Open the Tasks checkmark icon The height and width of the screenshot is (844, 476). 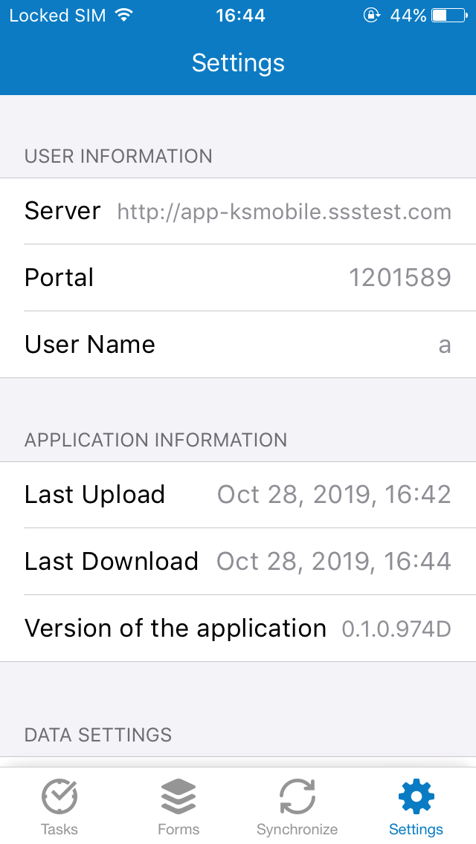tap(59, 796)
